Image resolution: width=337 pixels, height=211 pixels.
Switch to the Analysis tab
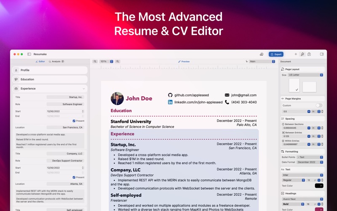click(56, 61)
